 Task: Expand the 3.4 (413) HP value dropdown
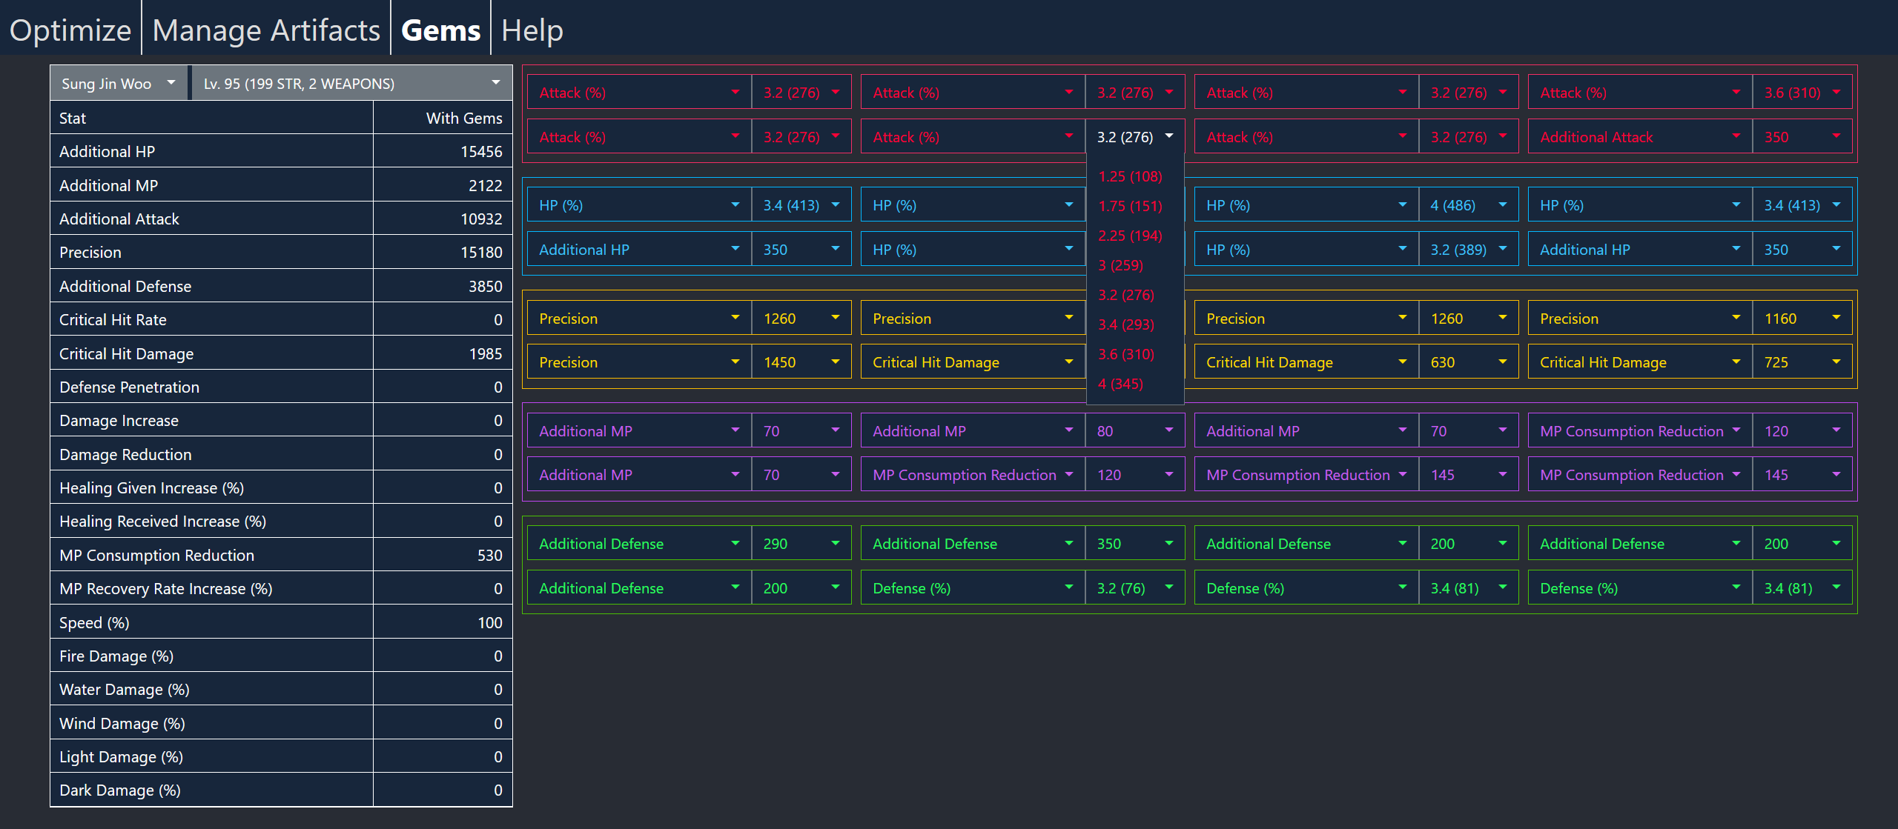[801, 204]
